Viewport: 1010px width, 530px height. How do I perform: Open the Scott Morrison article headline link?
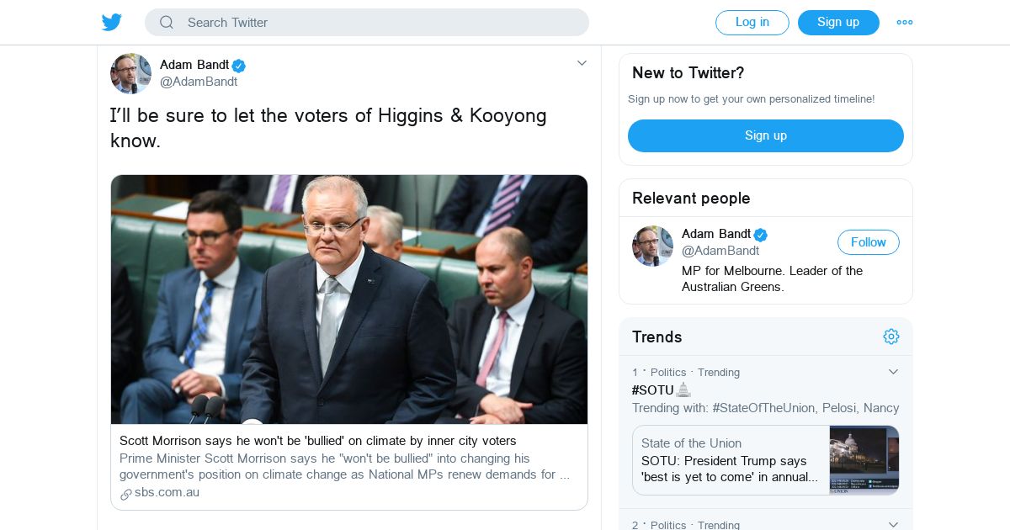tap(318, 441)
